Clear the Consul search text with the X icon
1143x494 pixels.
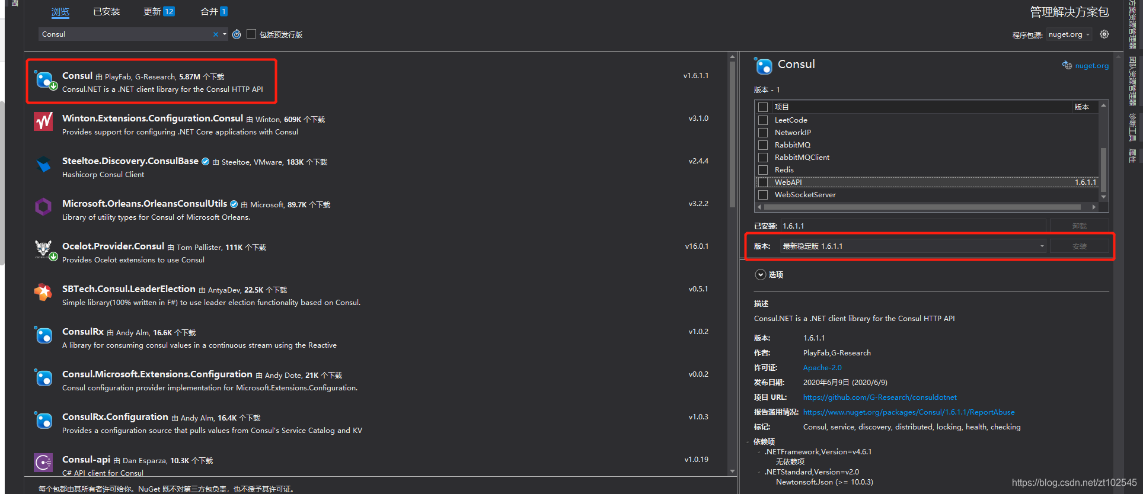pos(215,34)
